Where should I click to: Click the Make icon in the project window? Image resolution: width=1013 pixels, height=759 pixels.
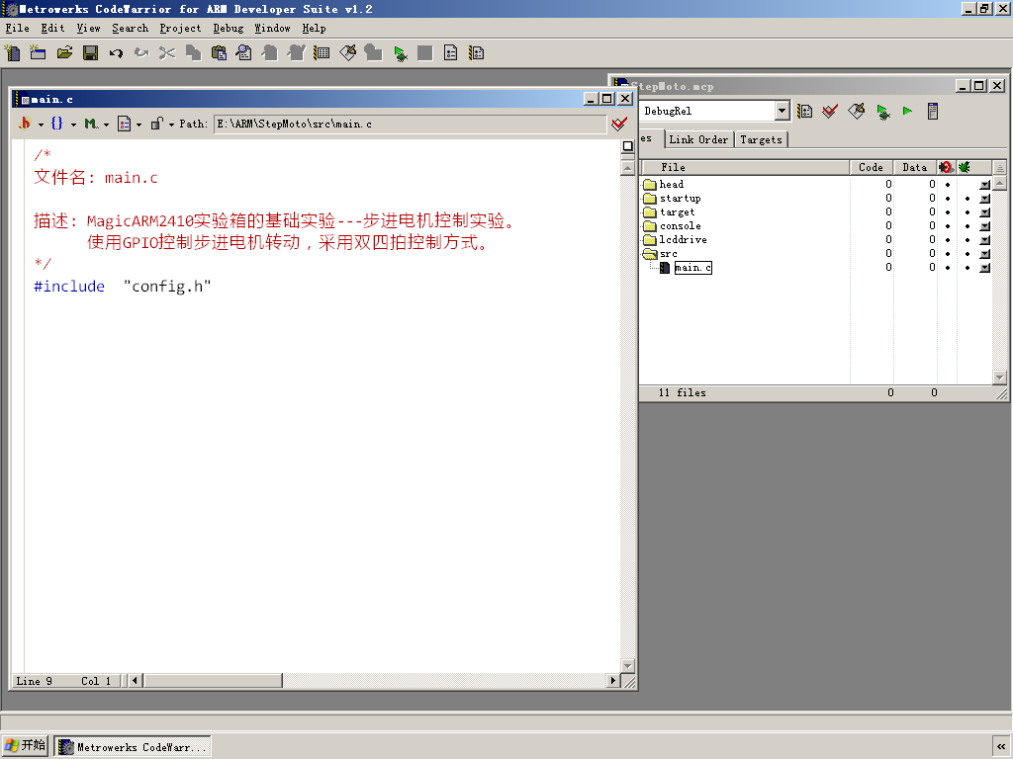[856, 111]
